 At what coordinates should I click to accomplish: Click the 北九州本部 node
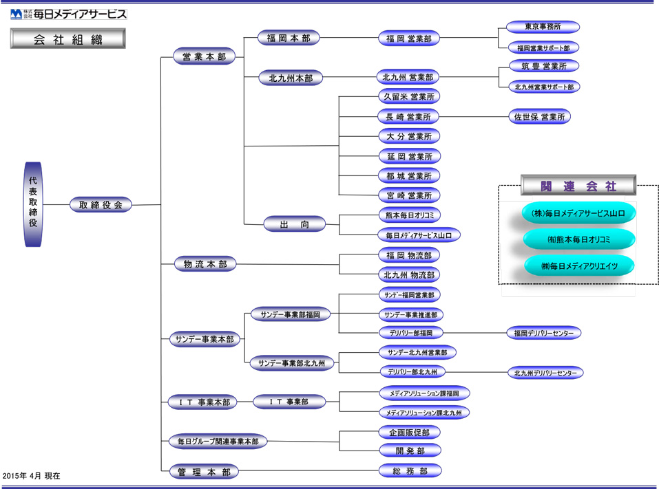[x=291, y=78]
